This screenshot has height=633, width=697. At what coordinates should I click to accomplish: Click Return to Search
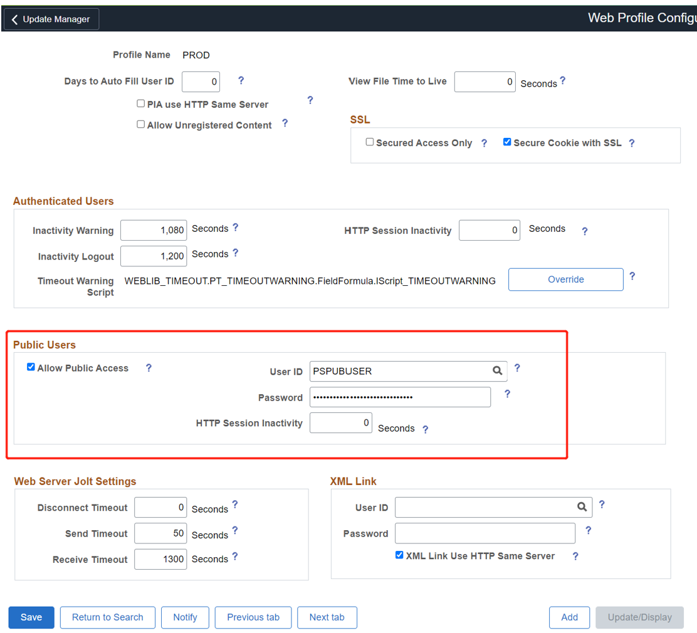coord(108,617)
